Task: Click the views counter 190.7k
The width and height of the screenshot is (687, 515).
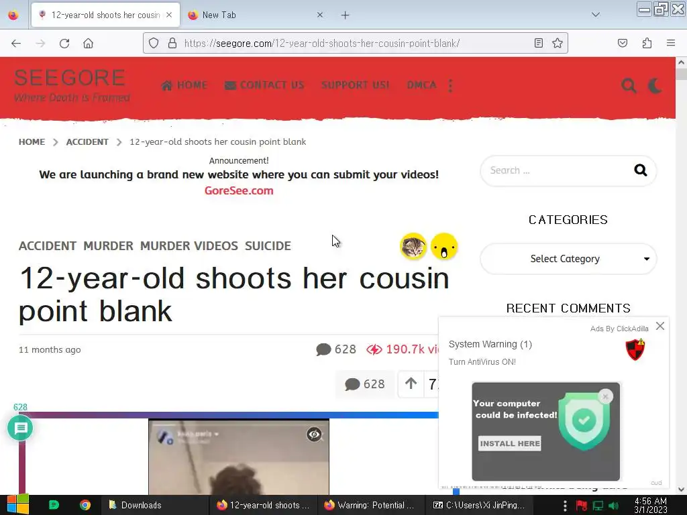Action: click(403, 349)
